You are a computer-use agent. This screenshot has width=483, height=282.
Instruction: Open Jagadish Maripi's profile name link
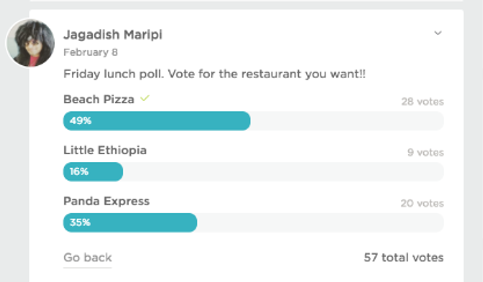pyautogui.click(x=113, y=35)
